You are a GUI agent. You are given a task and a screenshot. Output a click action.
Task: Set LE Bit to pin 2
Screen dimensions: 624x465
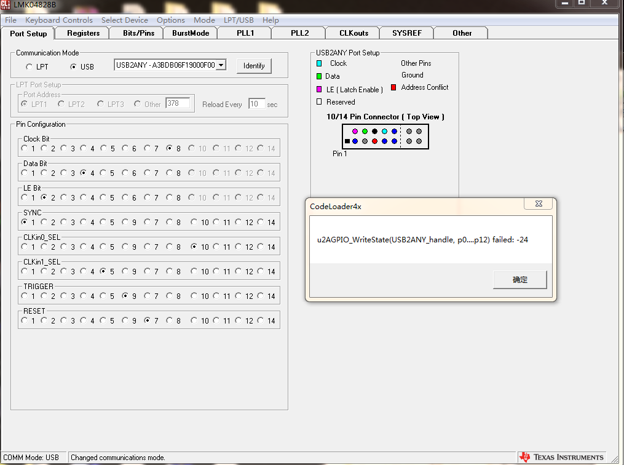coord(44,197)
